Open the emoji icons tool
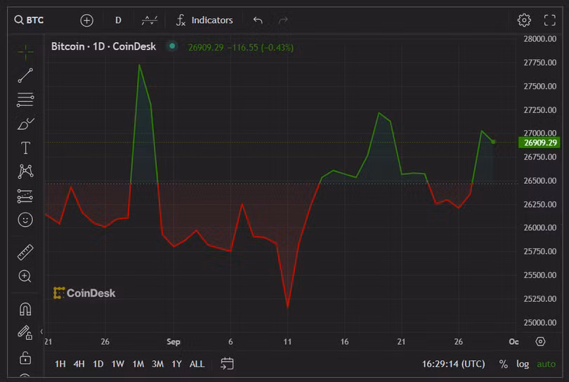 pyautogui.click(x=25, y=220)
